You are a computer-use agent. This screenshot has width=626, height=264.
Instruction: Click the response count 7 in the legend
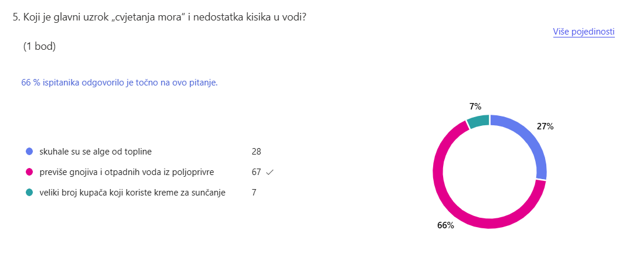coord(254,193)
